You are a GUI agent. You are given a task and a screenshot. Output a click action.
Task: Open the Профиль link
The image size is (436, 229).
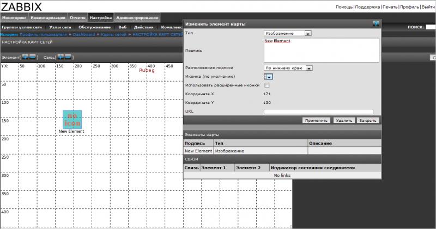click(x=409, y=7)
